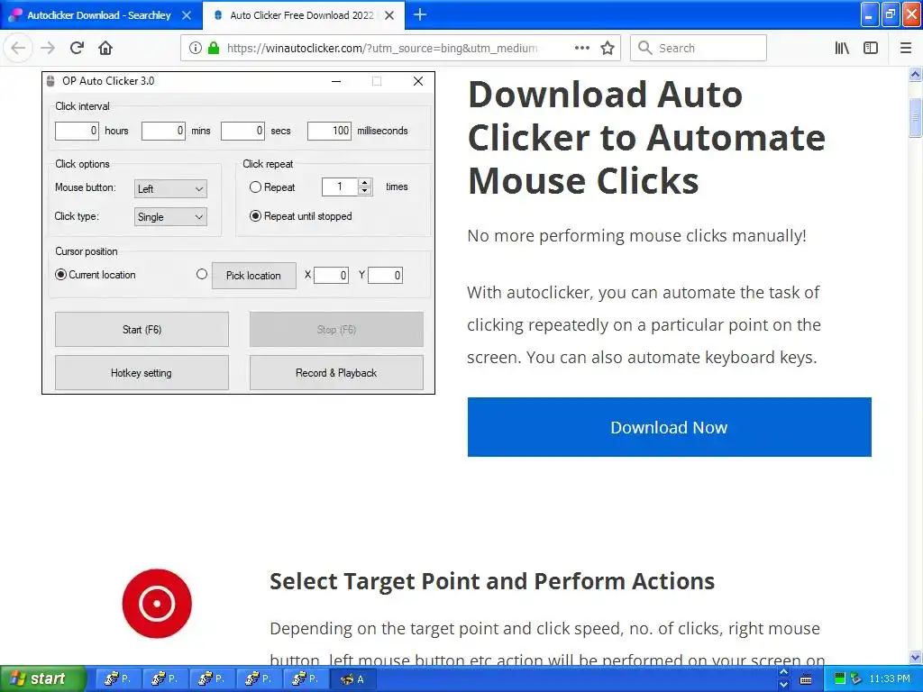Click the milliseconds field showing 100
Viewport: 923px width, 692px height.
pos(329,131)
